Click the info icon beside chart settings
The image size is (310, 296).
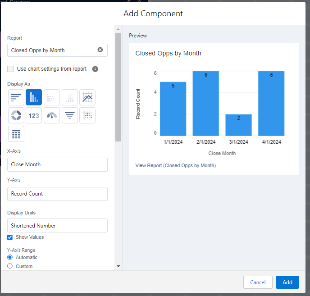pyautogui.click(x=95, y=69)
